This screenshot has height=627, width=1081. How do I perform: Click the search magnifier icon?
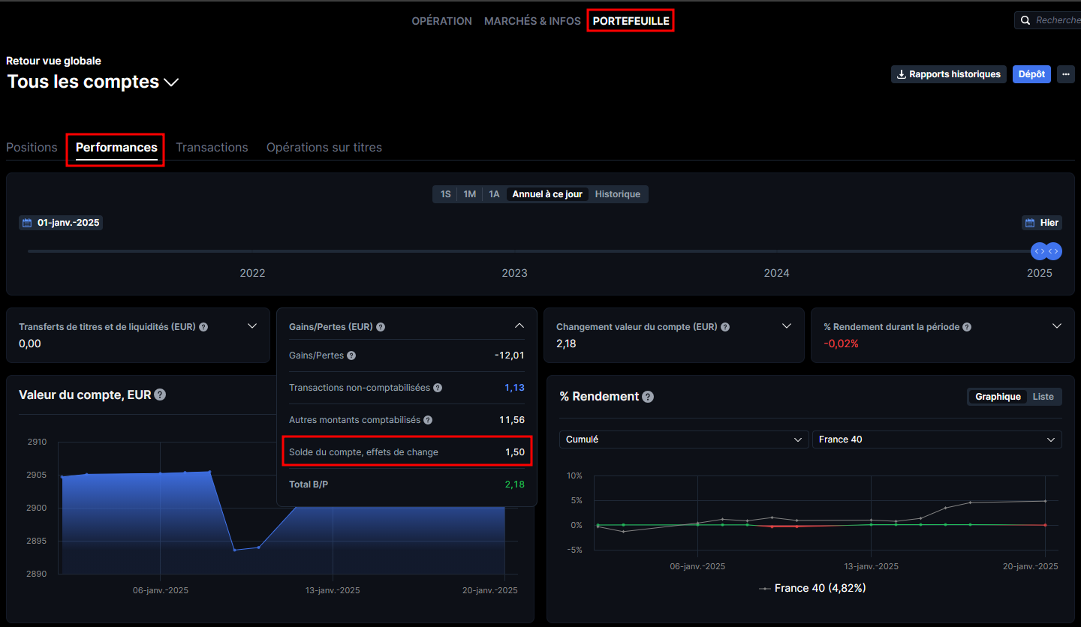(1025, 20)
